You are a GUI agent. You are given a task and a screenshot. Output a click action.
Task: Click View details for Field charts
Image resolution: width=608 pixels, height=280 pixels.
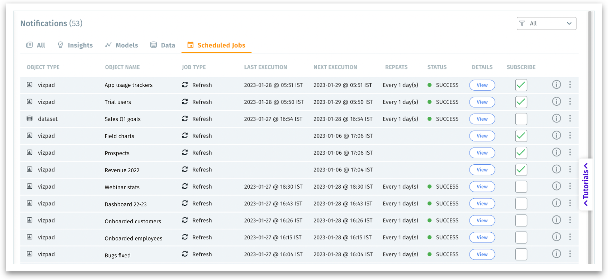482,136
